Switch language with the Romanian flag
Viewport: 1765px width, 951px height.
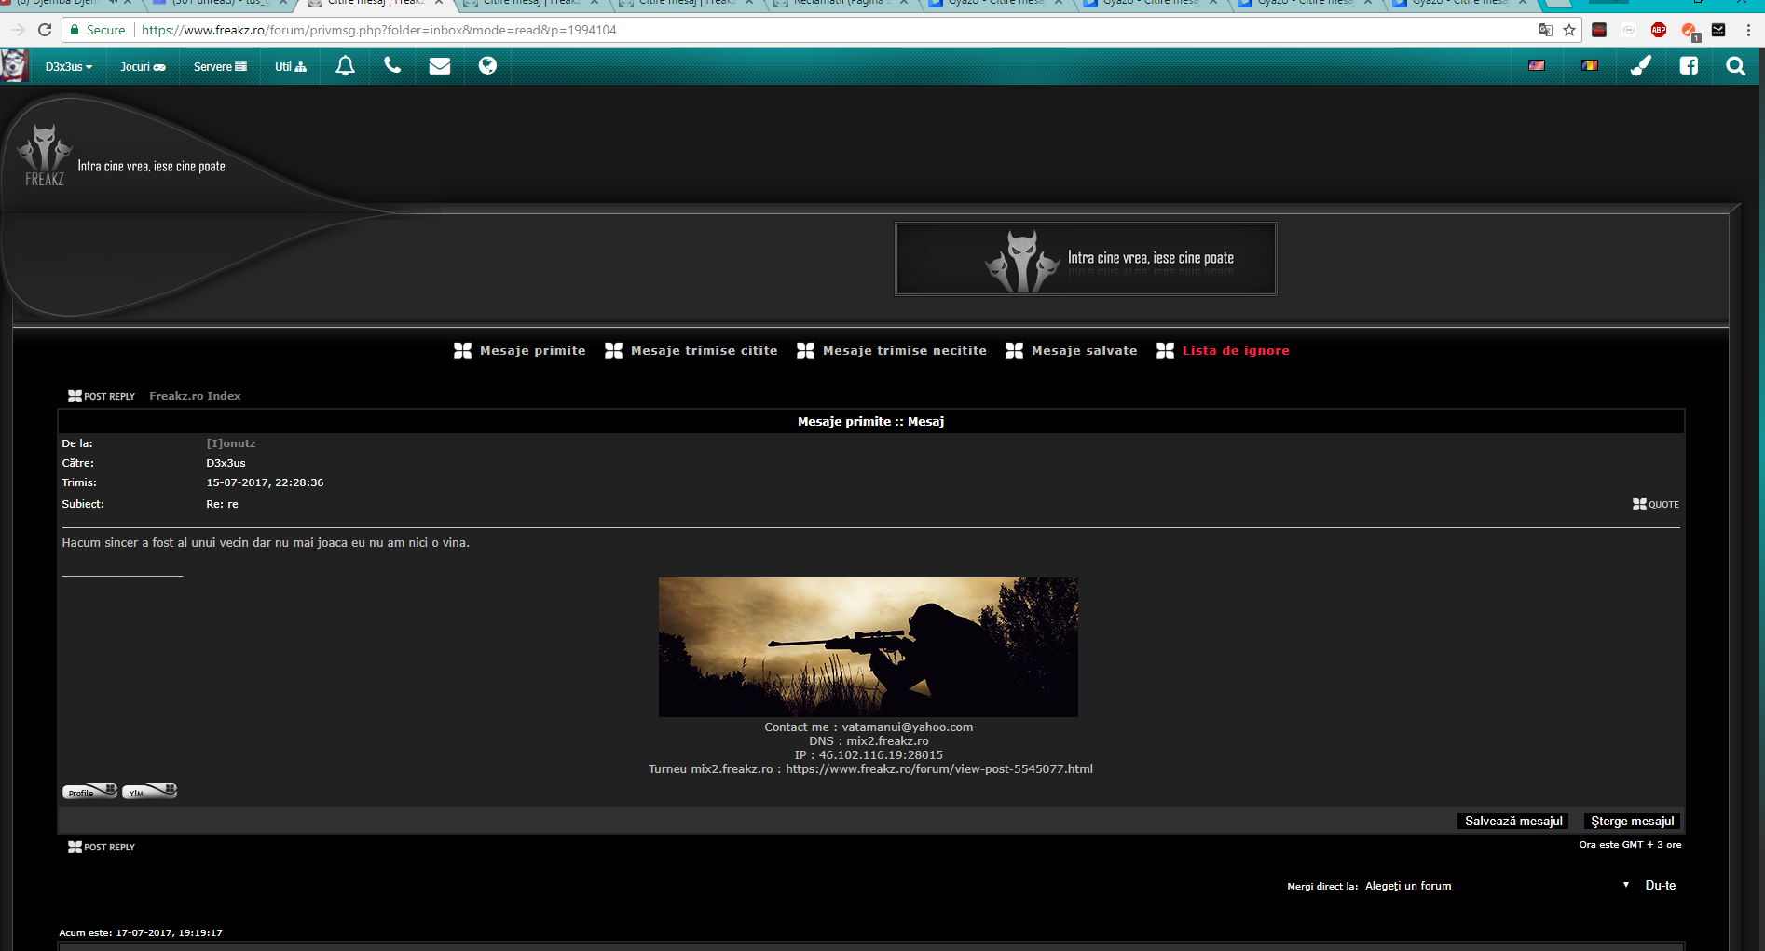pyautogui.click(x=1590, y=65)
